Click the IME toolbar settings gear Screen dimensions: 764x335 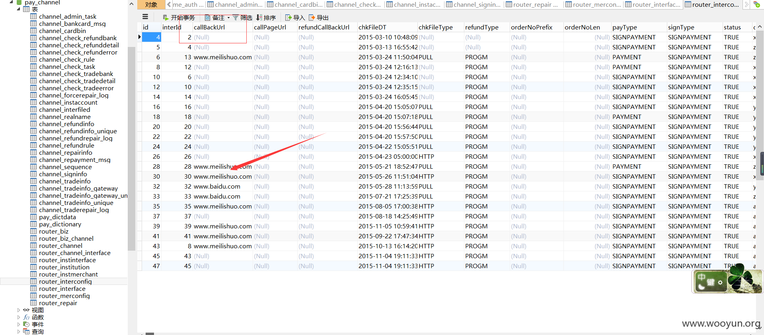(x=720, y=282)
